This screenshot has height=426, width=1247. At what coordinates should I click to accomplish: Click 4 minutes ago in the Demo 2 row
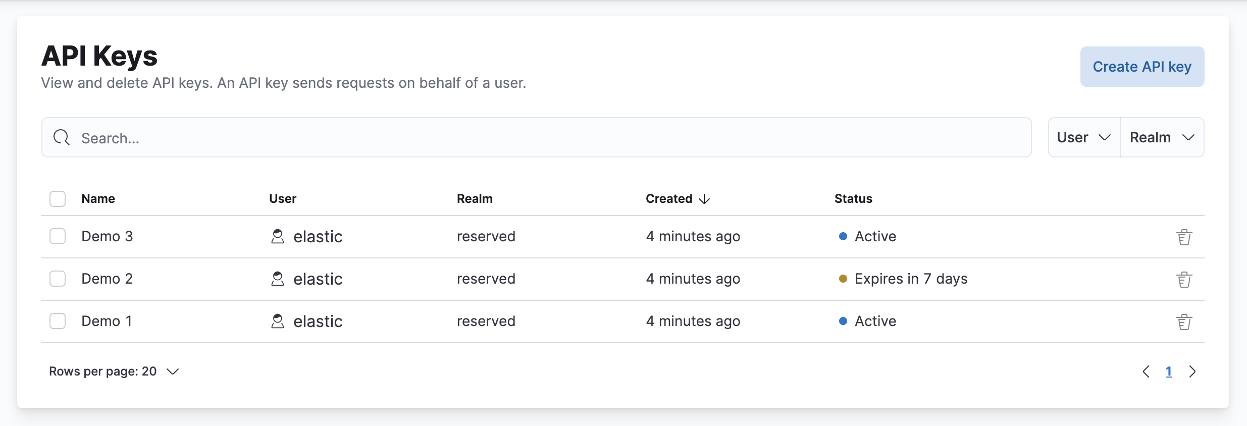(693, 279)
